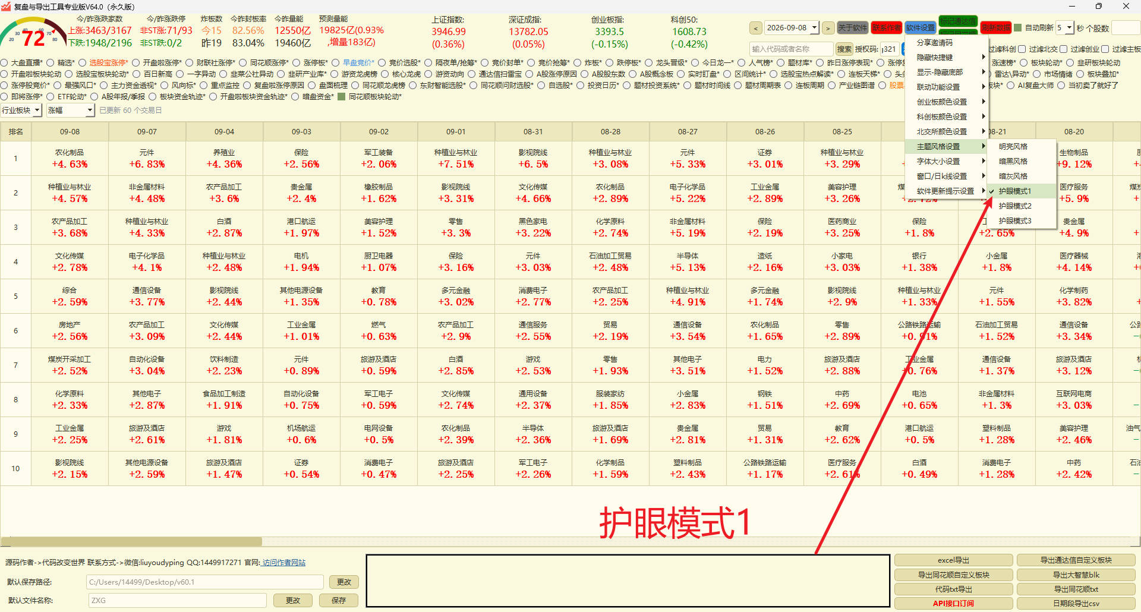This screenshot has height=612, width=1141.
Task: Open the 访问作者网站 link
Action: (x=283, y=562)
